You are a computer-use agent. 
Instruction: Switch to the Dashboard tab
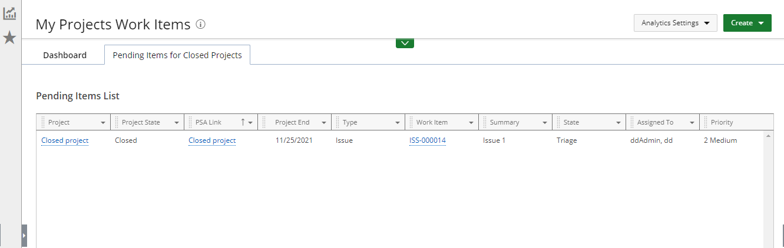[65, 55]
